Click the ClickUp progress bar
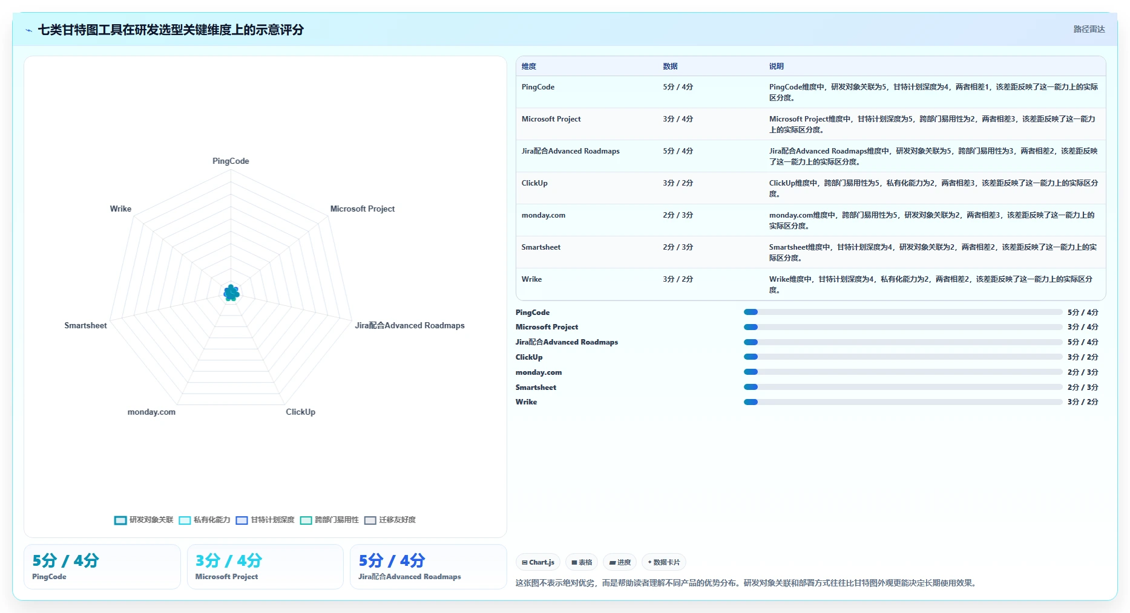 (x=903, y=357)
